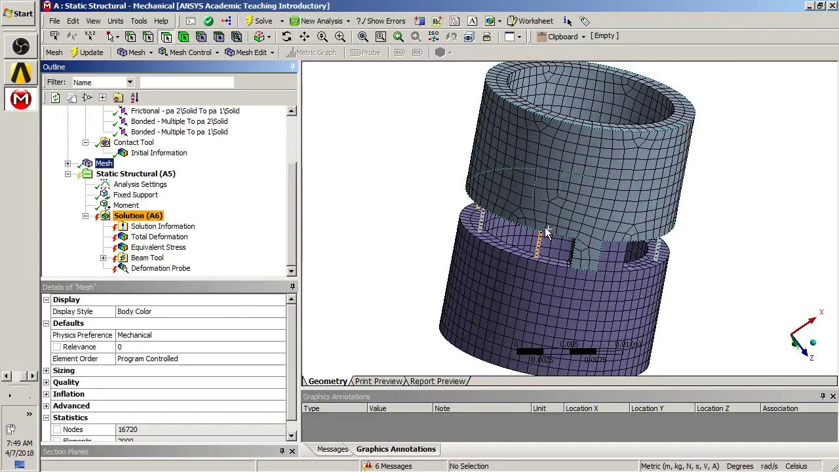Select Equivalent Stress result item
Image resolution: width=839 pixels, height=472 pixels.
[158, 247]
